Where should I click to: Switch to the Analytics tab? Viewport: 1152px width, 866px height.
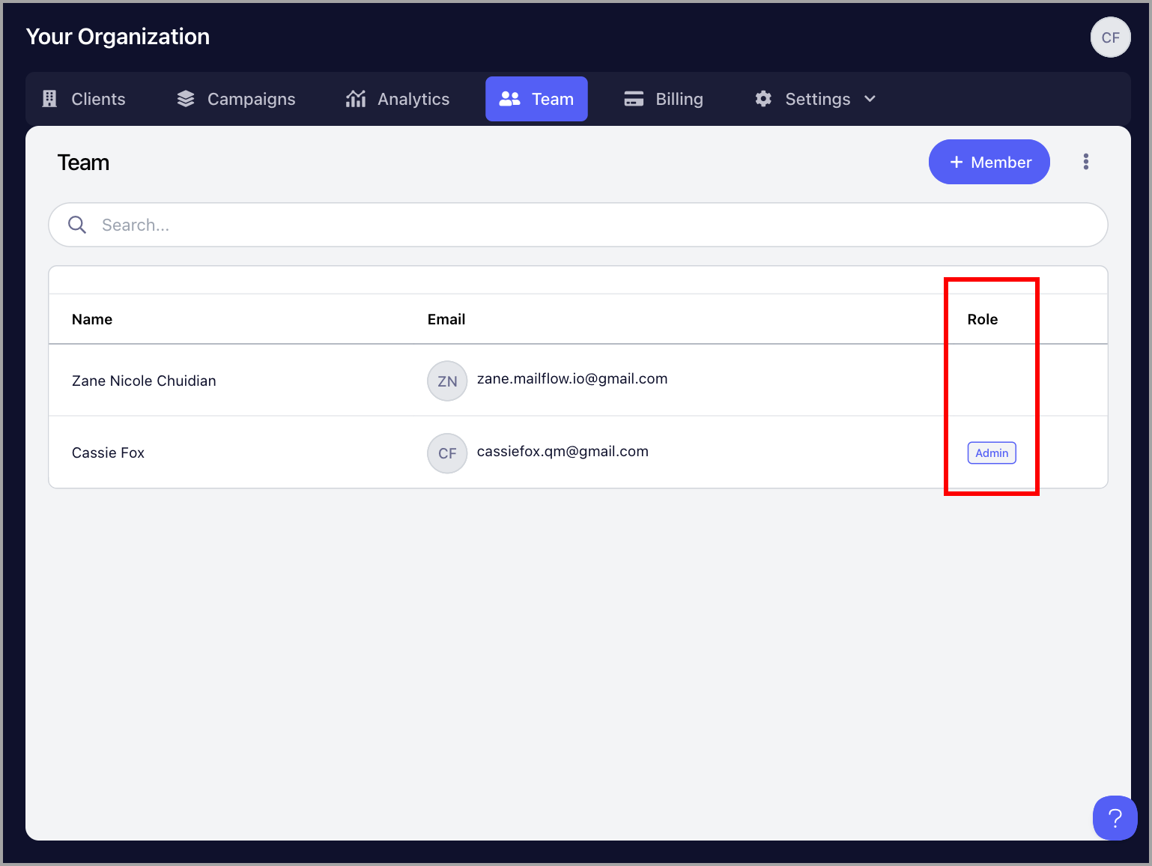click(398, 99)
